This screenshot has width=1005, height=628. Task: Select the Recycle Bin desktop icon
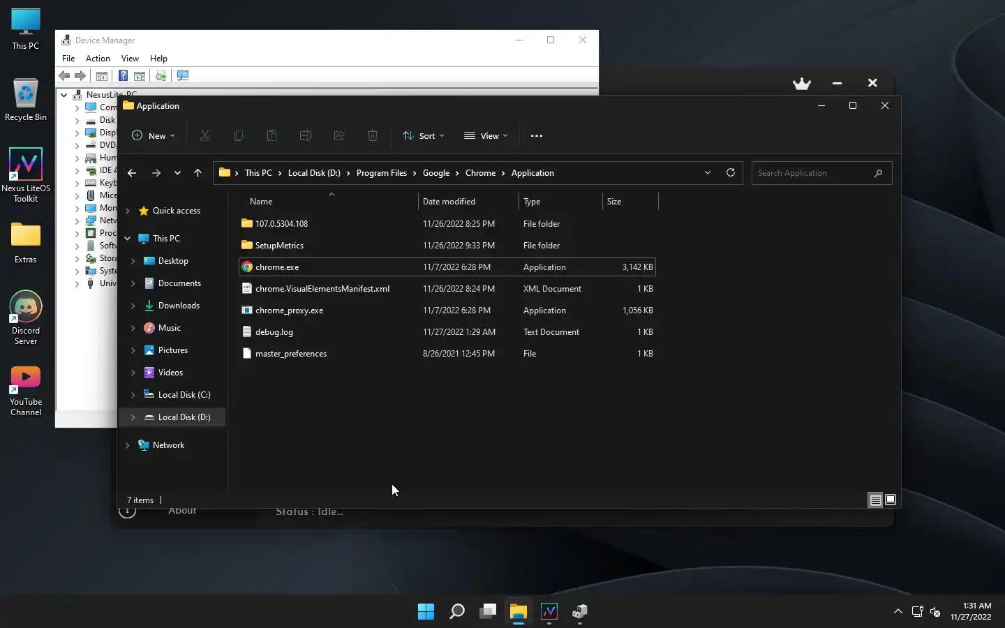point(26,100)
